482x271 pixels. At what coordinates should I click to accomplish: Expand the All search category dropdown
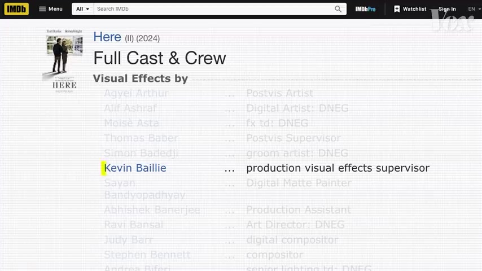pos(83,9)
